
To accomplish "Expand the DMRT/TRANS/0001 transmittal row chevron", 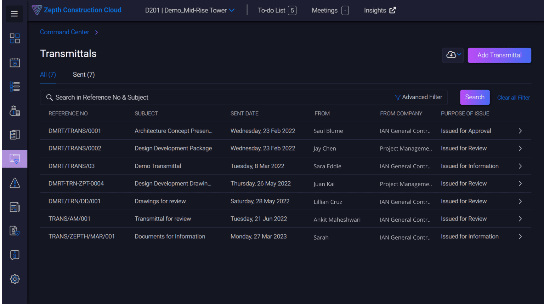I will (x=520, y=131).
